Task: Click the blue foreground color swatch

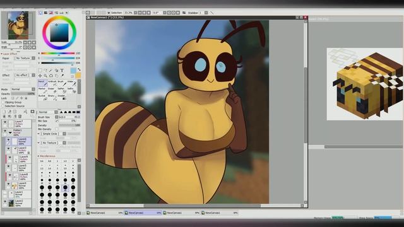Action: pos(73,71)
